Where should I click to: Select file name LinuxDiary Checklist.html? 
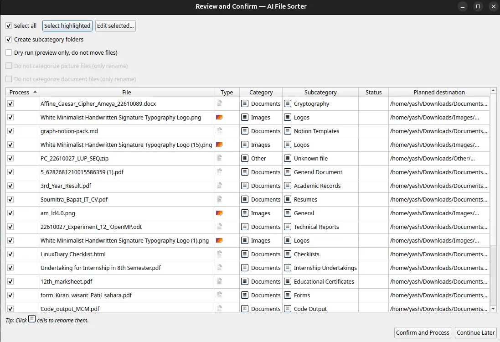[x=73, y=254]
